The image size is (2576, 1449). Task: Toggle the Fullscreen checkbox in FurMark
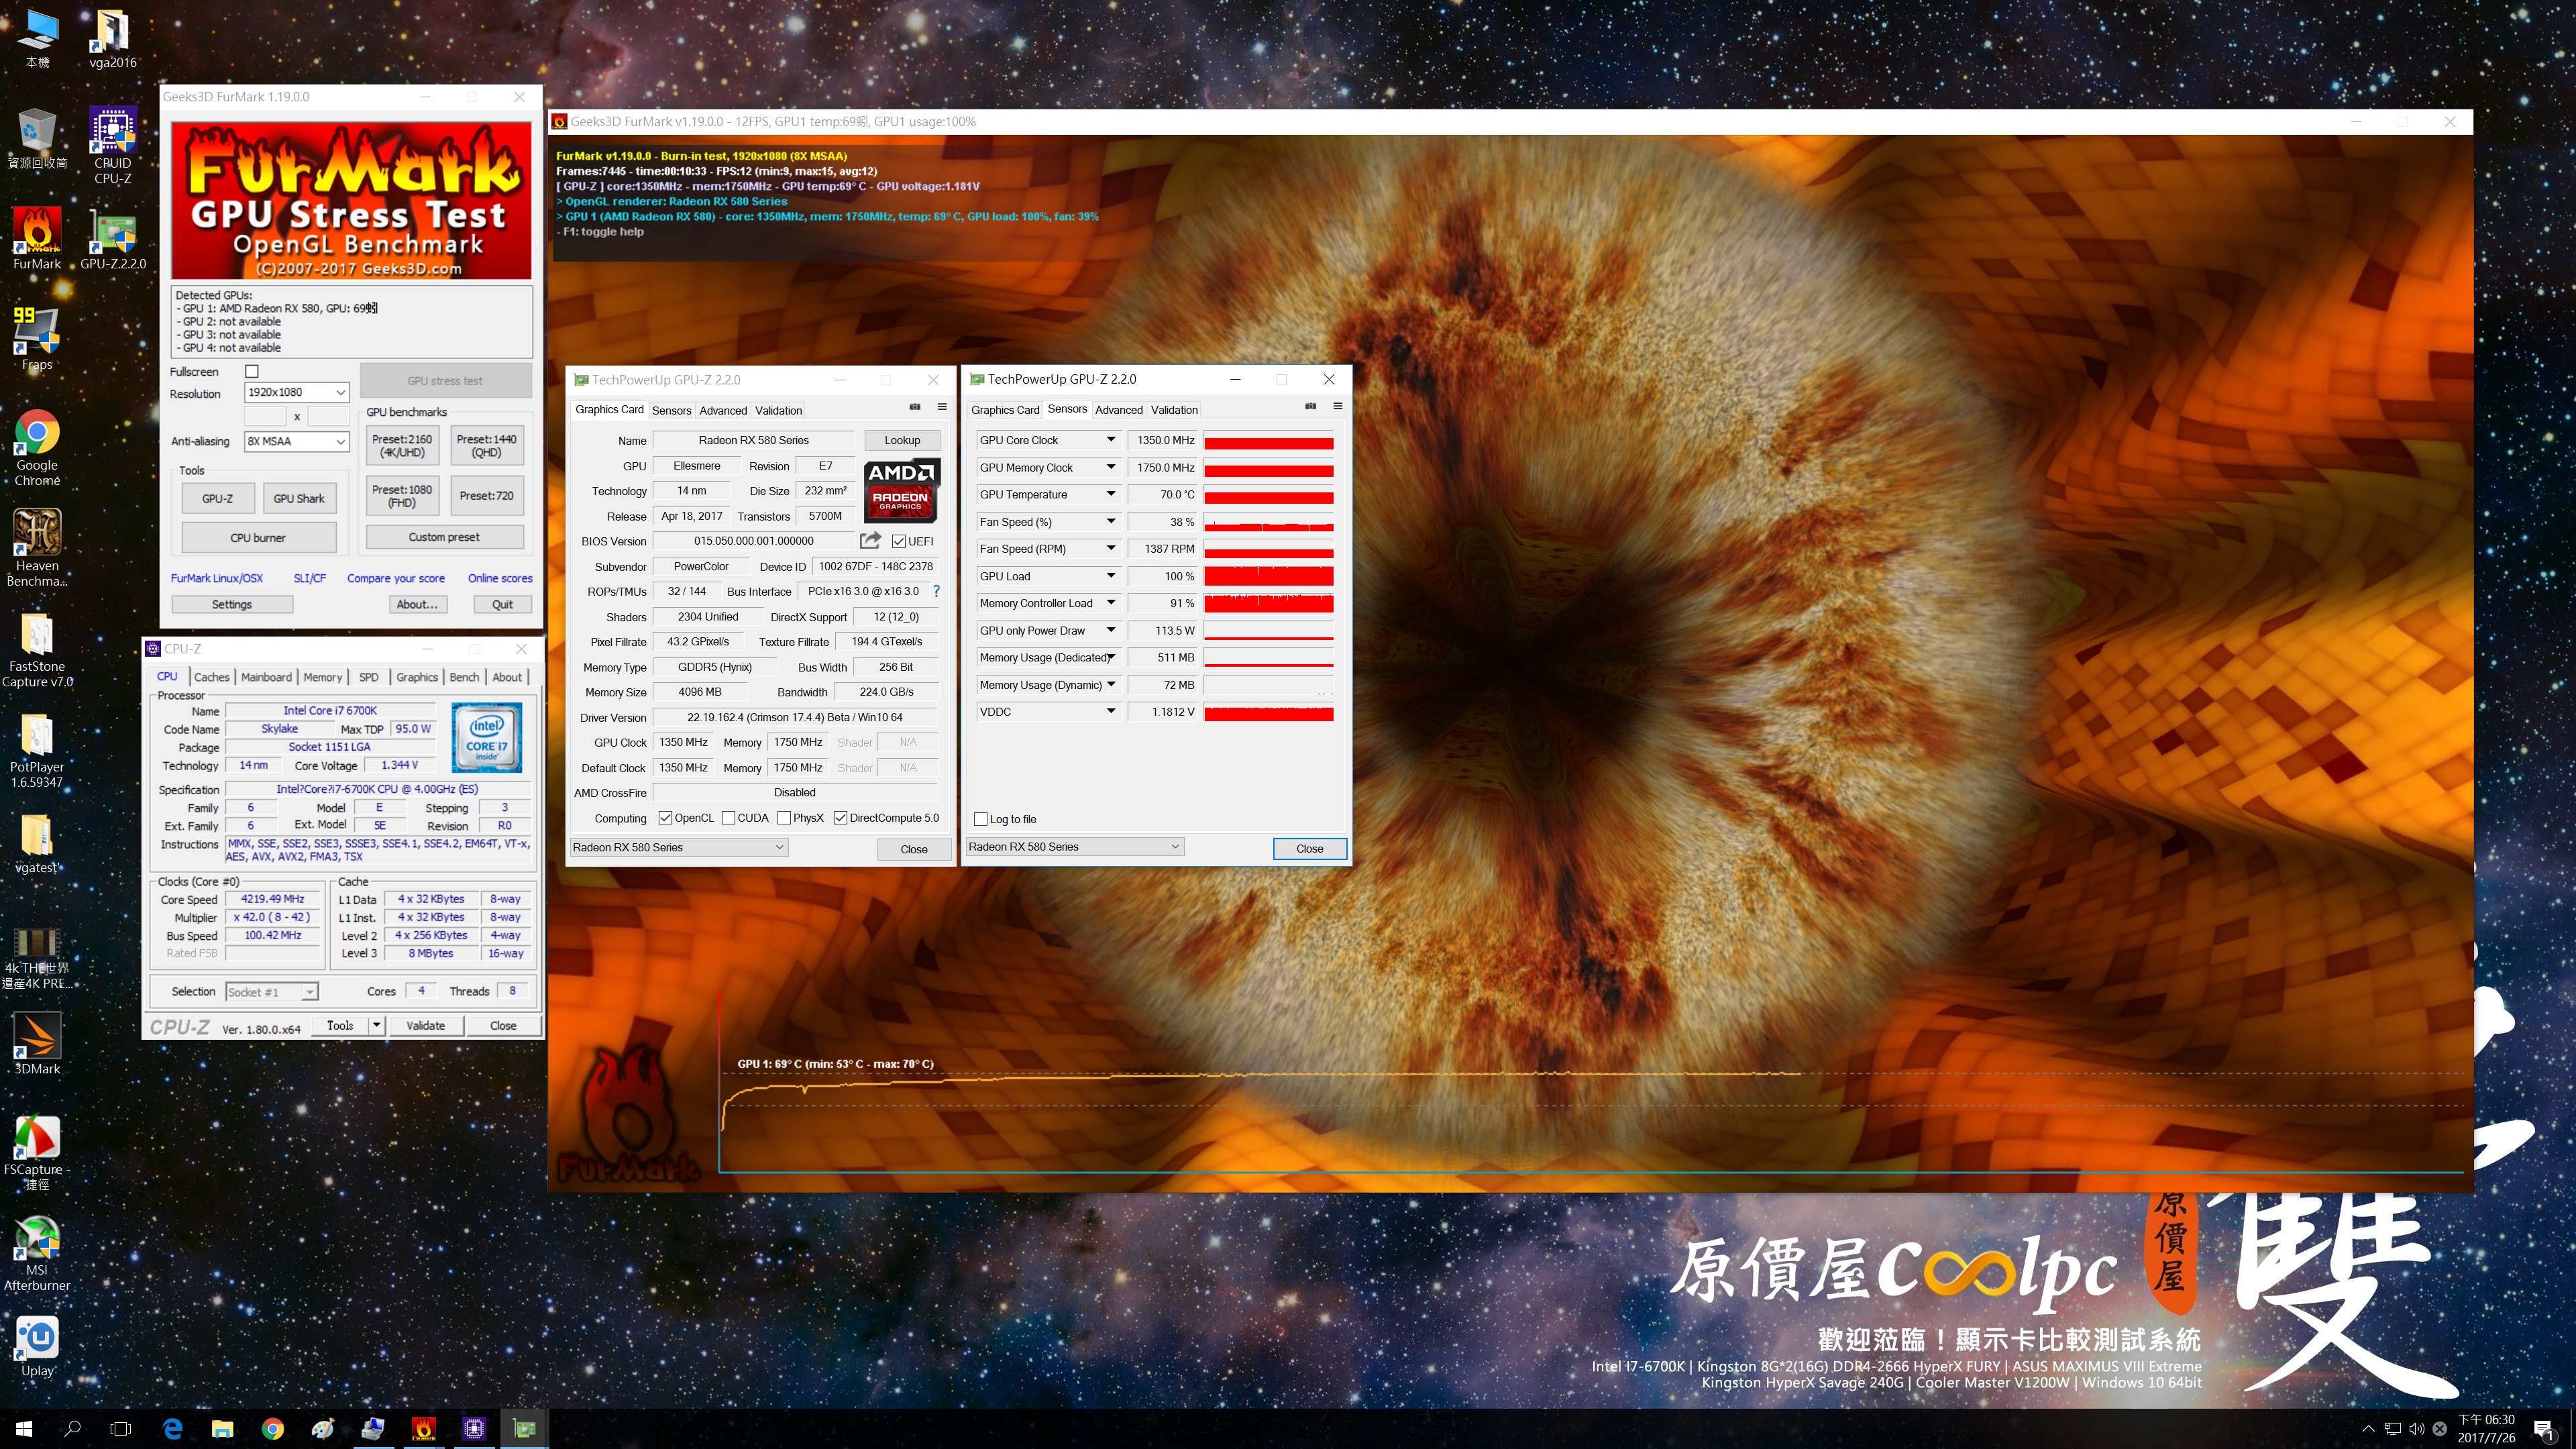click(x=252, y=371)
